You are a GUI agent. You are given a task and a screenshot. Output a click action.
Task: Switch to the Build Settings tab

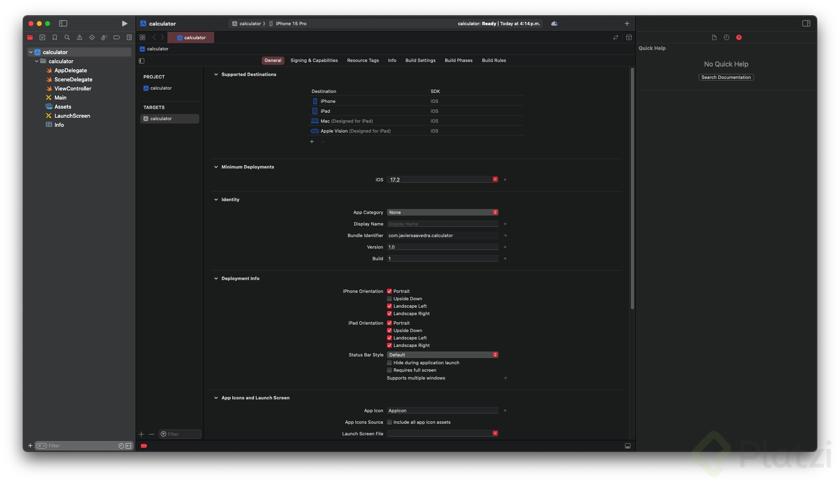click(420, 60)
